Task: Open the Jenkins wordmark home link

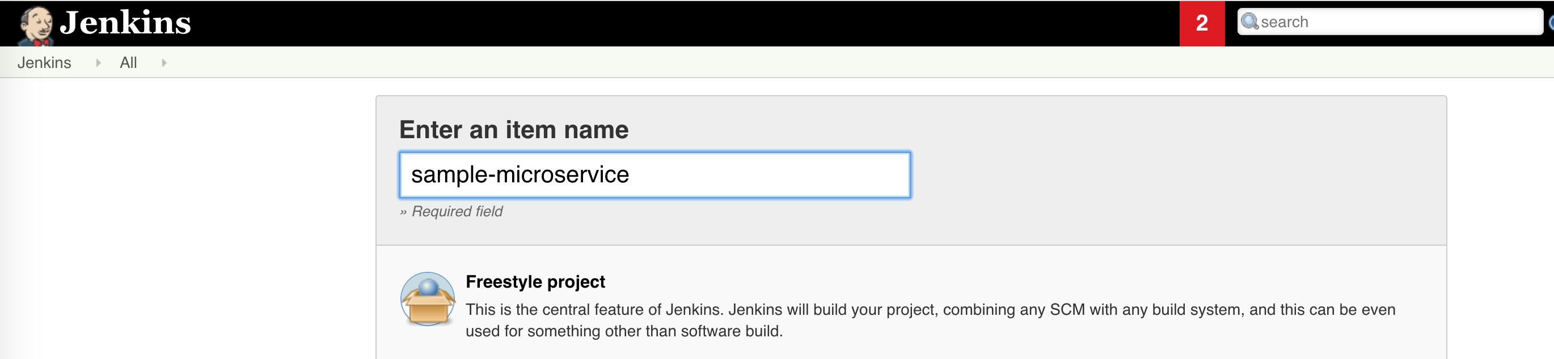Action: pyautogui.click(x=125, y=23)
